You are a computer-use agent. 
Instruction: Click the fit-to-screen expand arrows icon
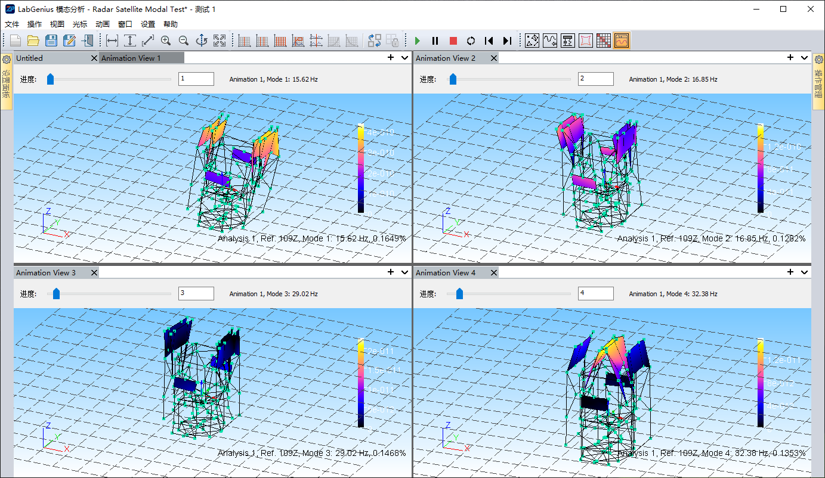pyautogui.click(x=220, y=41)
